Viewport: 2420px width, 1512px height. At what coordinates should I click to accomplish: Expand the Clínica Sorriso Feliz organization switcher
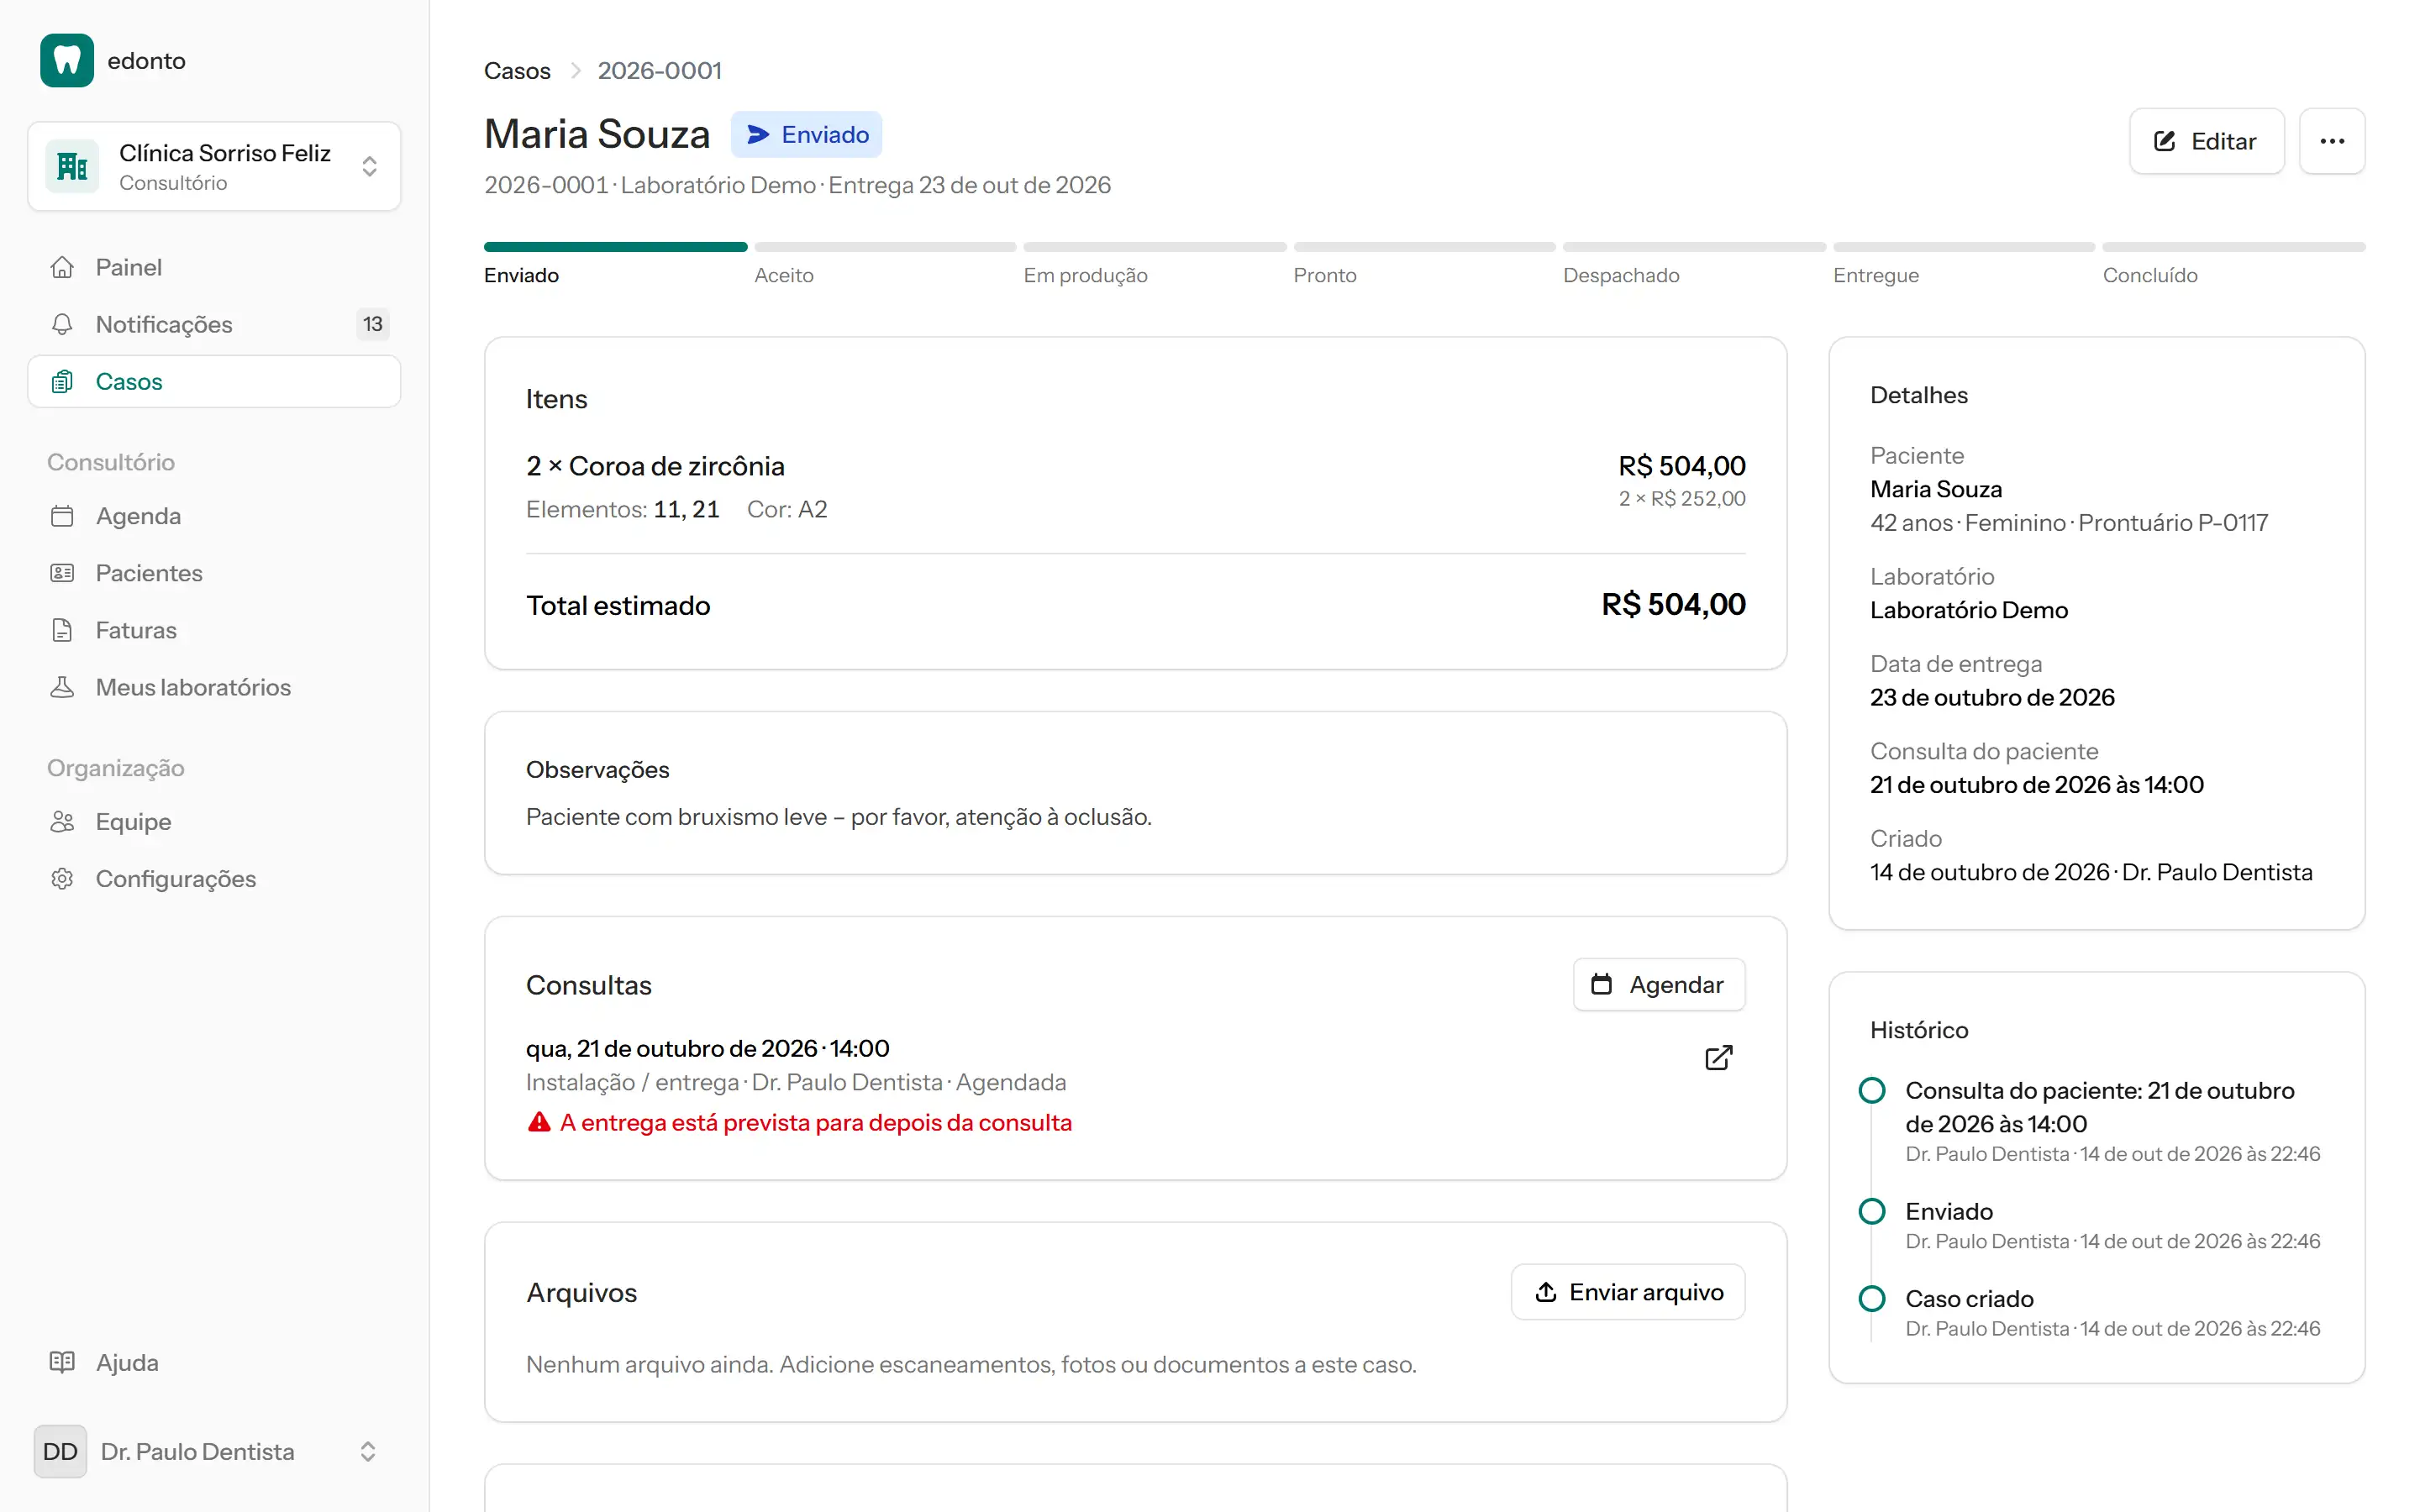click(214, 166)
